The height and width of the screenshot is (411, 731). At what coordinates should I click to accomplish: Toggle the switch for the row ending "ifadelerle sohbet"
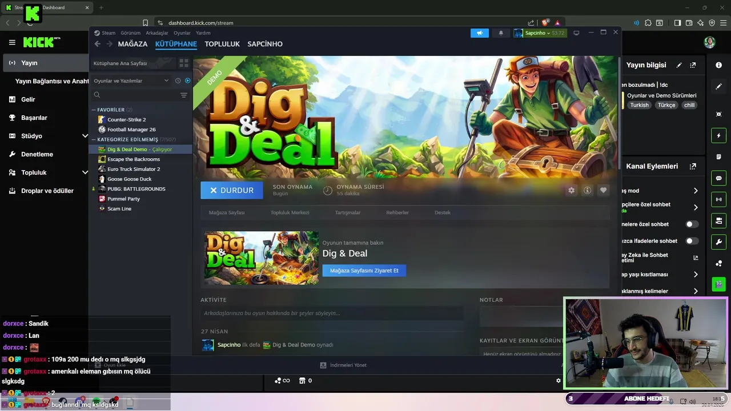692,241
